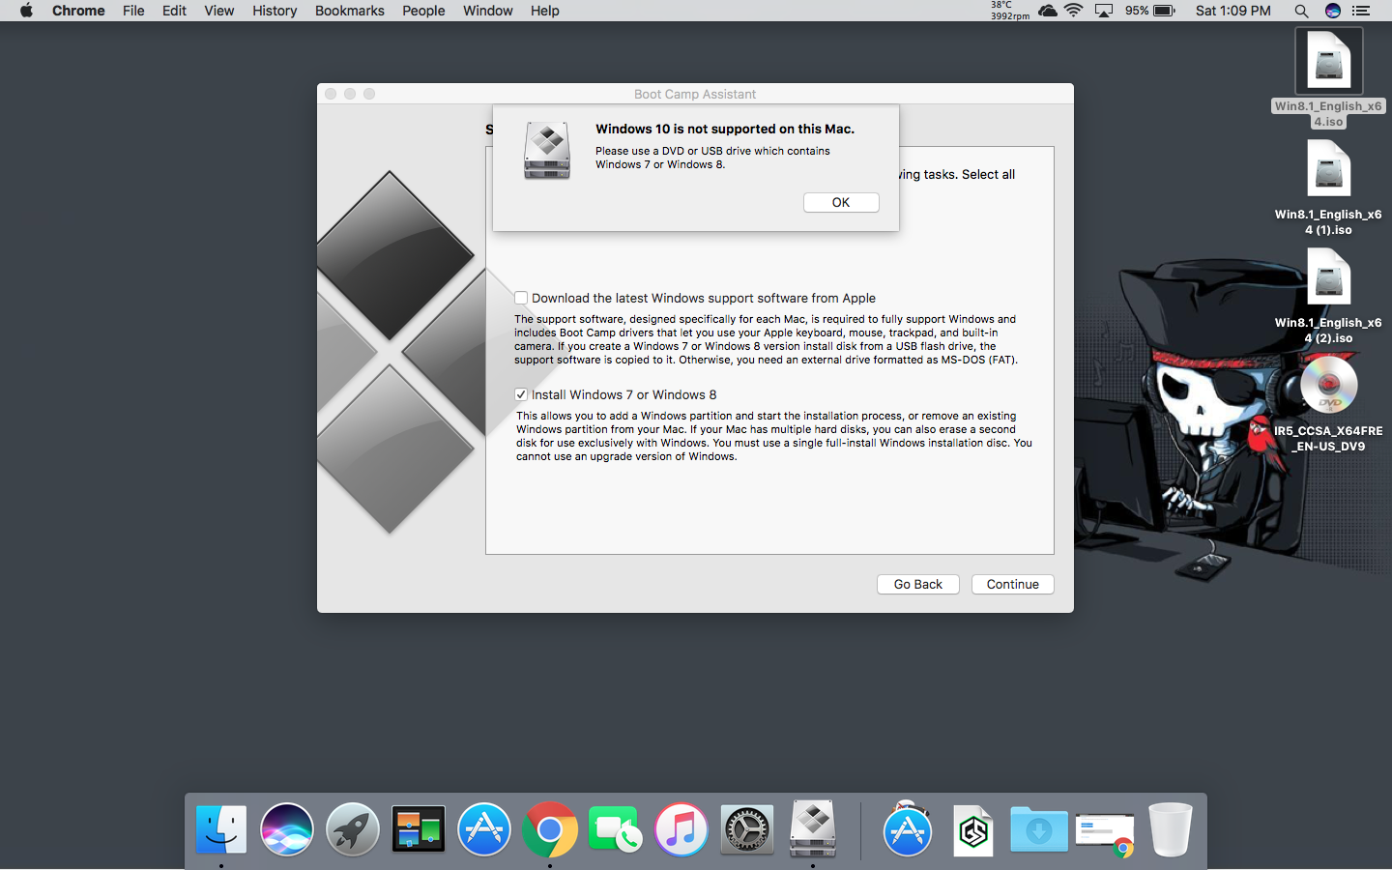Open the GS document in the Dock

click(973, 829)
